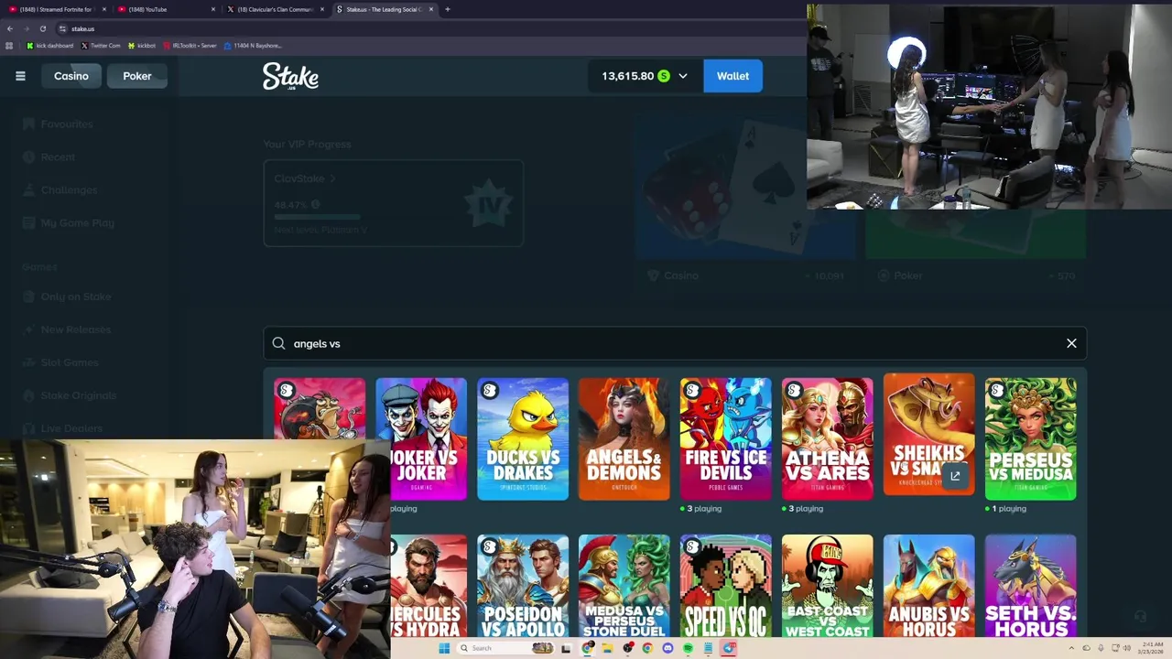Open East Coast vs West Coast game

pyautogui.click(x=828, y=586)
